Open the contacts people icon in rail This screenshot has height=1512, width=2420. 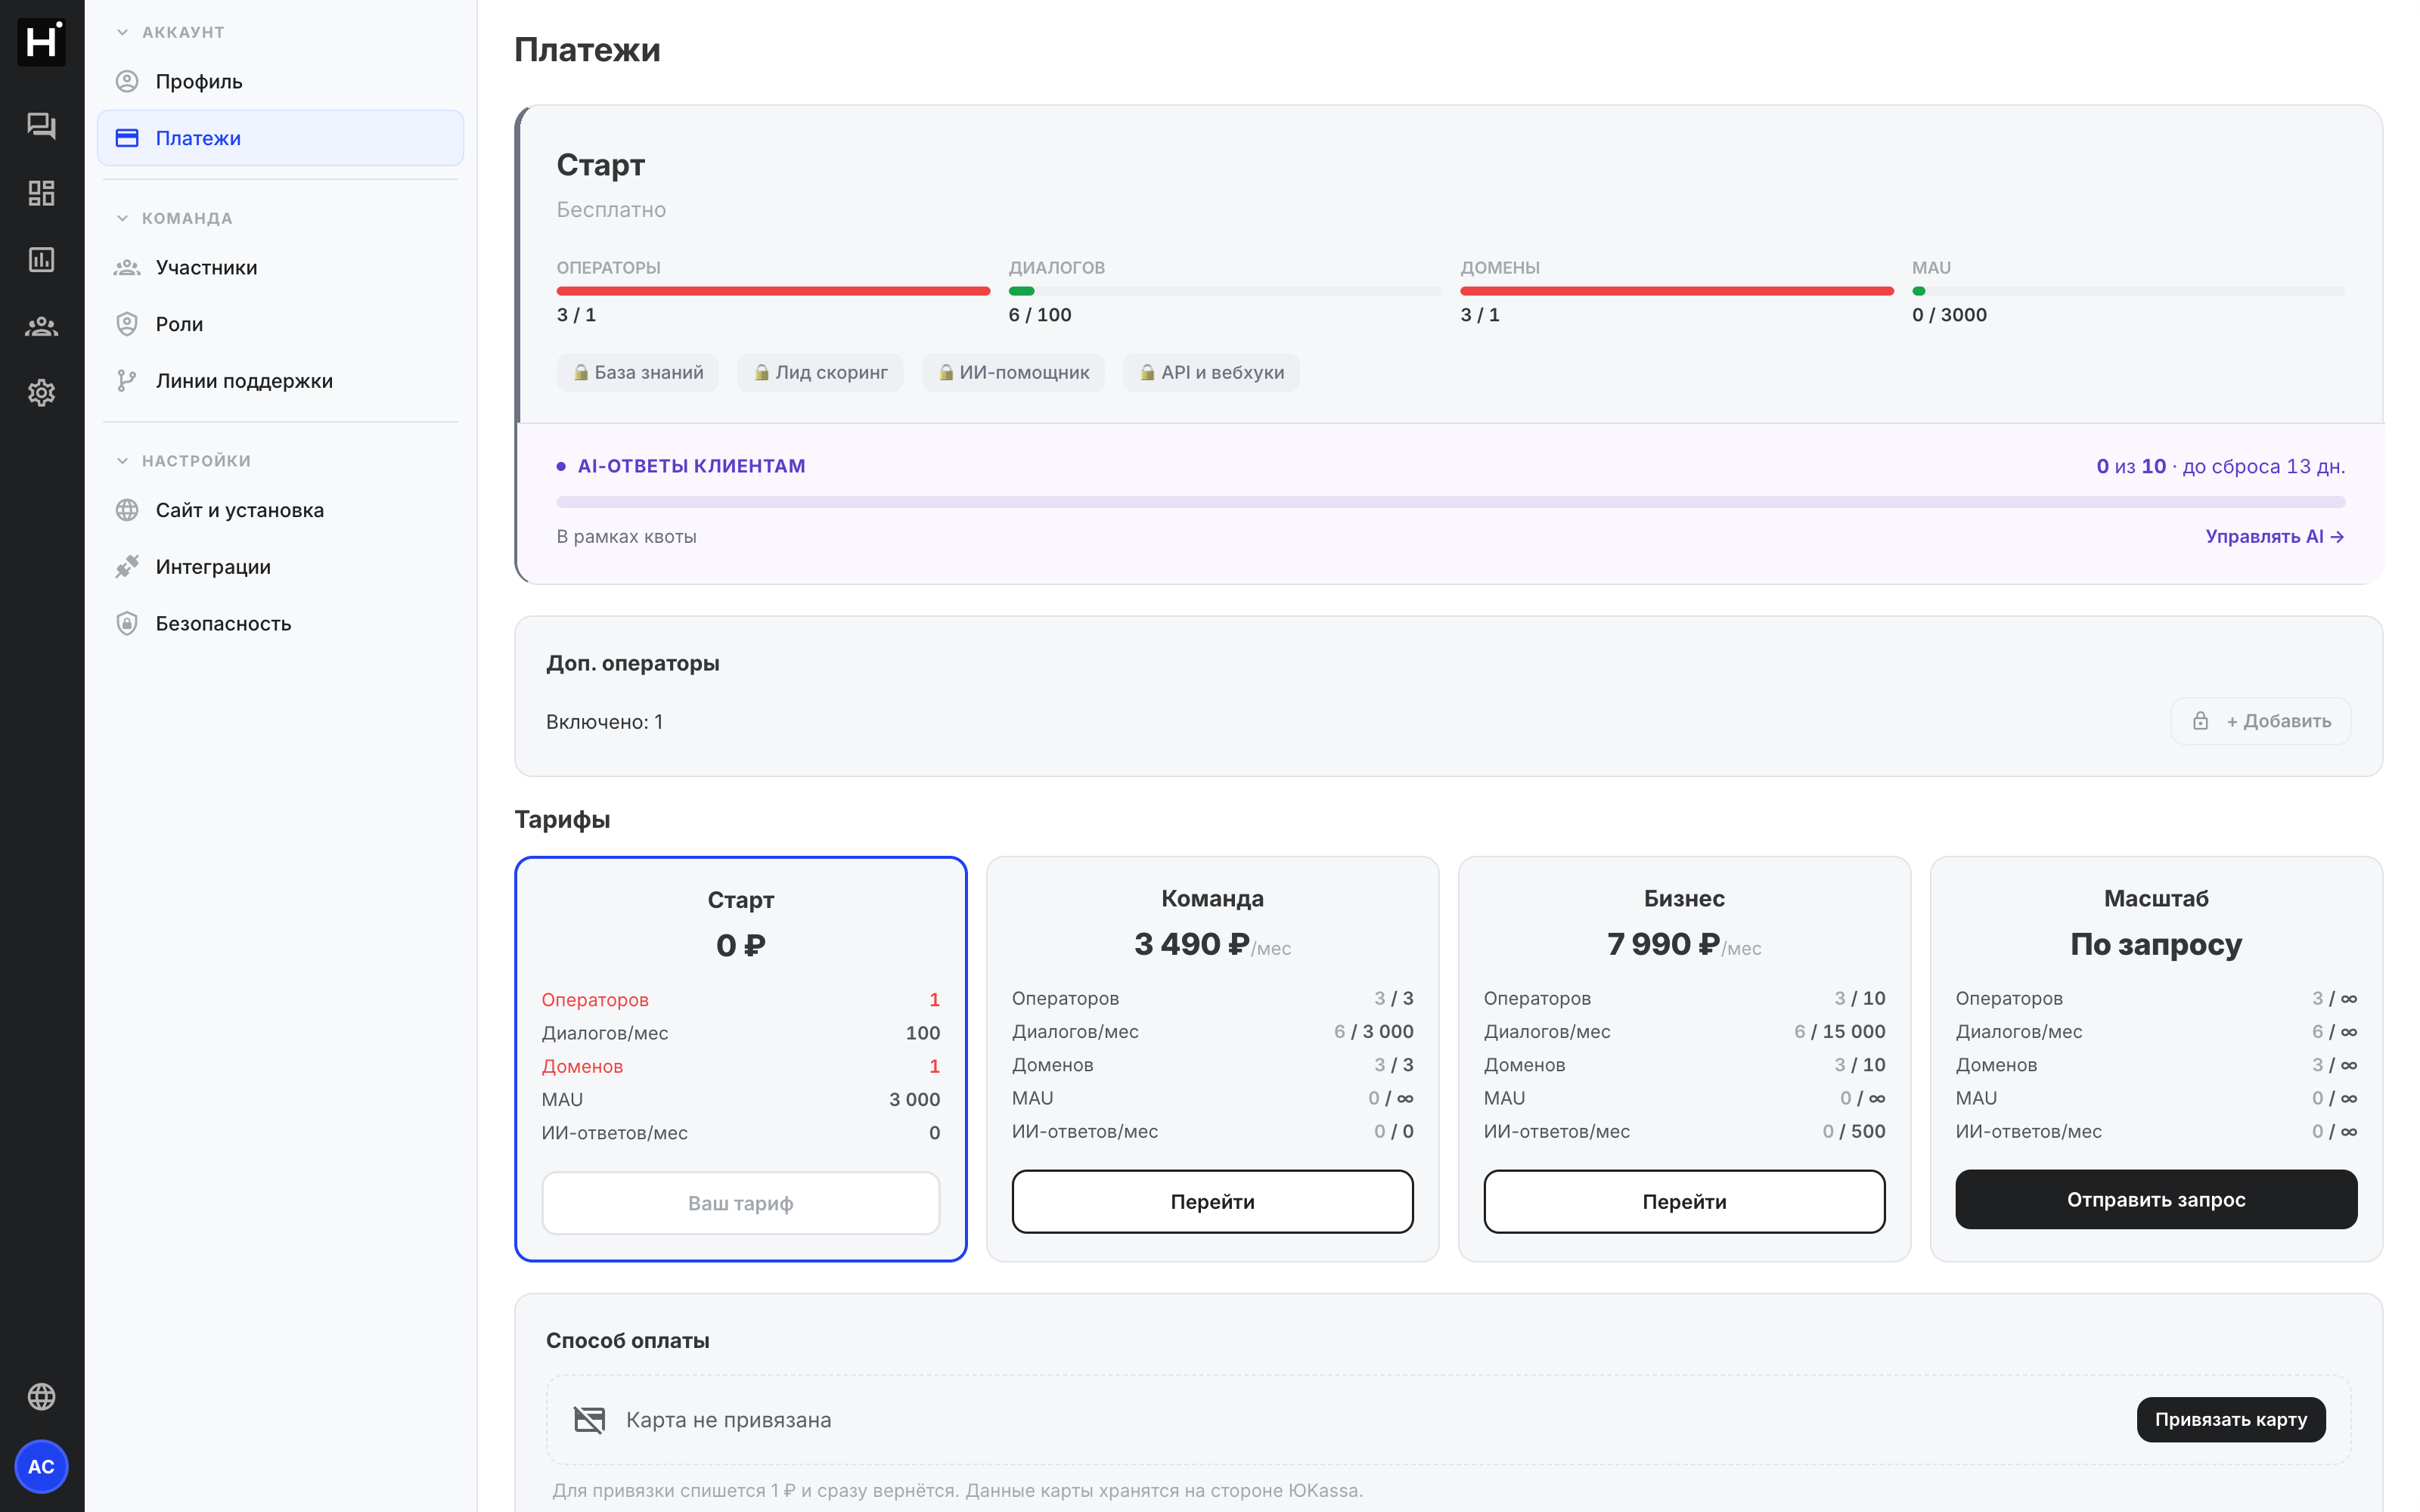(41, 327)
